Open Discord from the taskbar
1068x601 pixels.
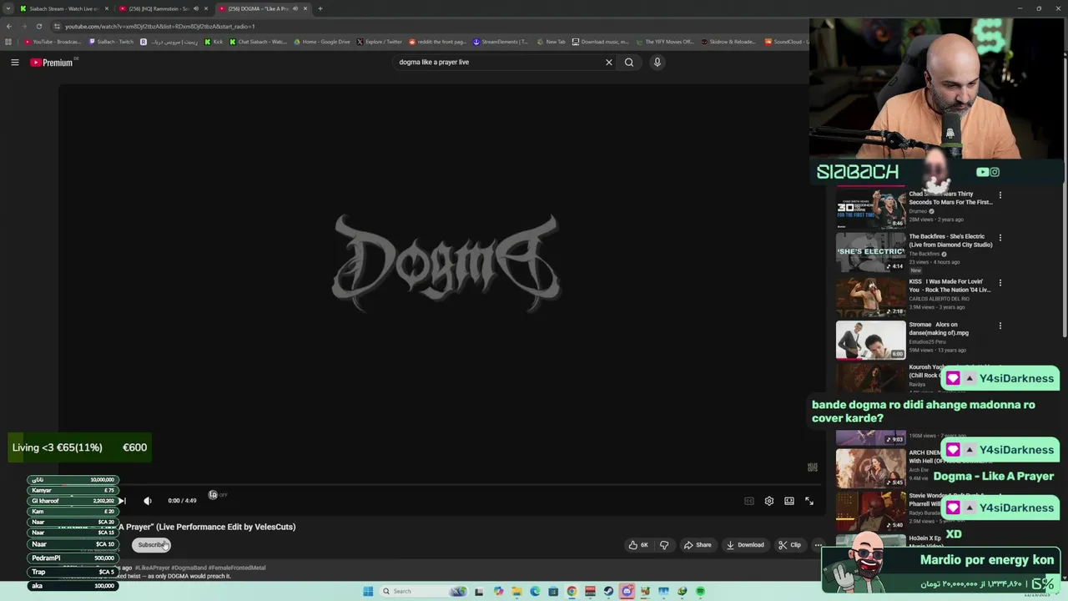[627, 591]
